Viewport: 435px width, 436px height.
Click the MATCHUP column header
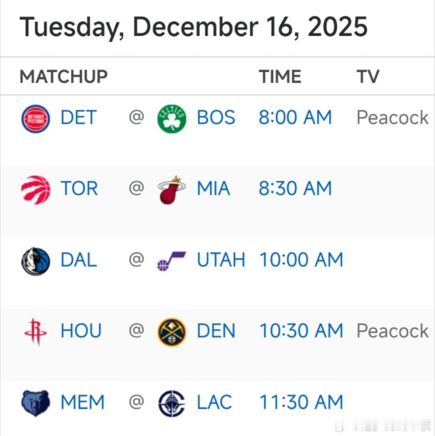coord(63,76)
